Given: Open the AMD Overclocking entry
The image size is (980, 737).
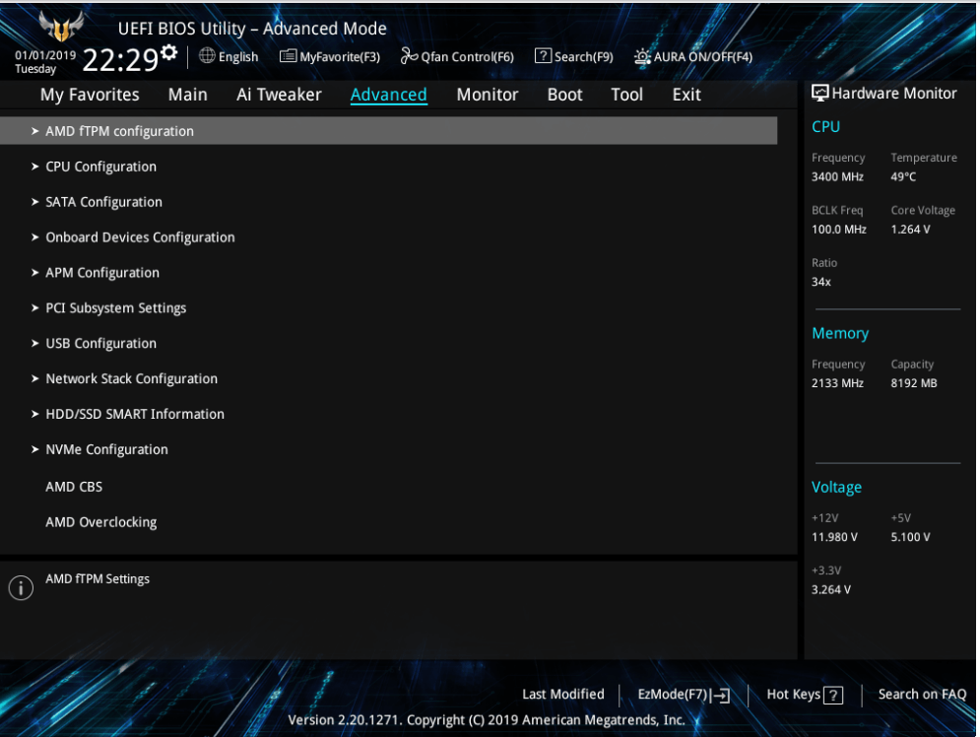Looking at the screenshot, I should [101, 522].
